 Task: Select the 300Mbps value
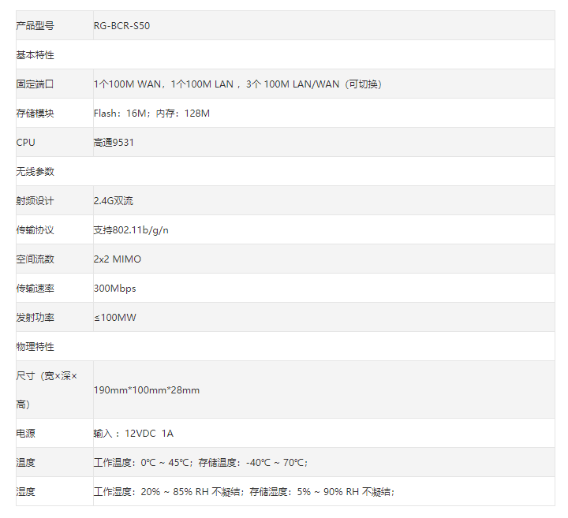(x=115, y=288)
